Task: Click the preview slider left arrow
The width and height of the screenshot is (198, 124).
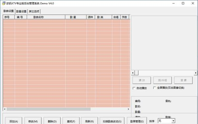Action: 133,73
